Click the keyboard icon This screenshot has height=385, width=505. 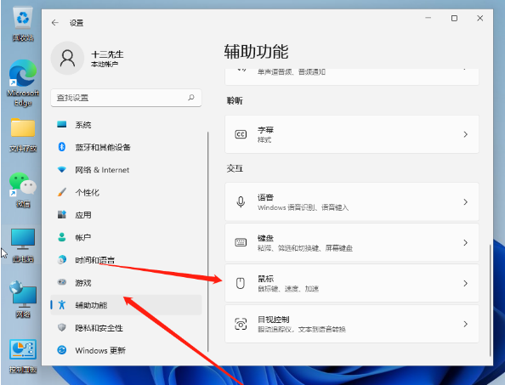[241, 242]
